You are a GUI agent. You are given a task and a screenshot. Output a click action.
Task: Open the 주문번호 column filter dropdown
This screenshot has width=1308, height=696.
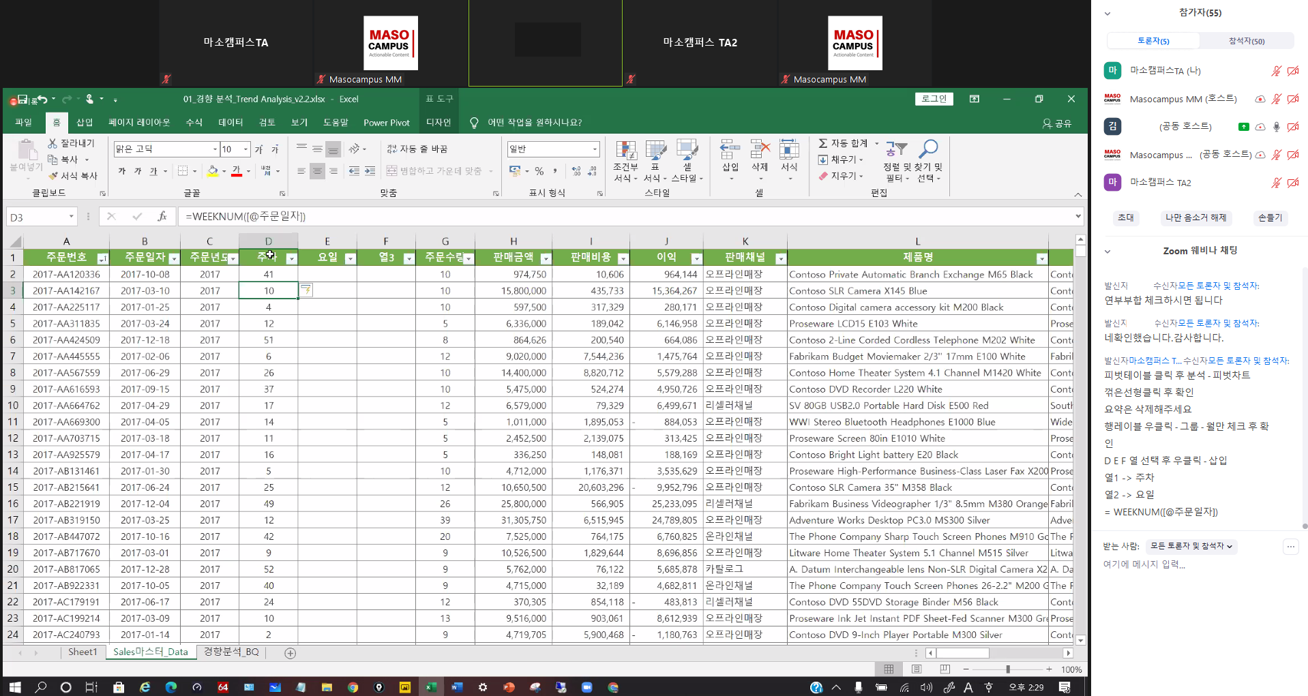(102, 258)
